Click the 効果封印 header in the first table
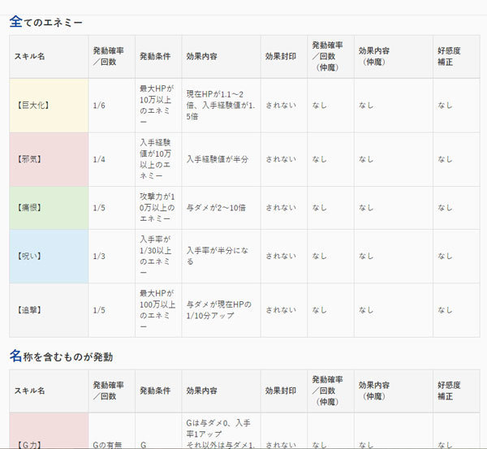This screenshot has width=487, height=449. (280, 56)
